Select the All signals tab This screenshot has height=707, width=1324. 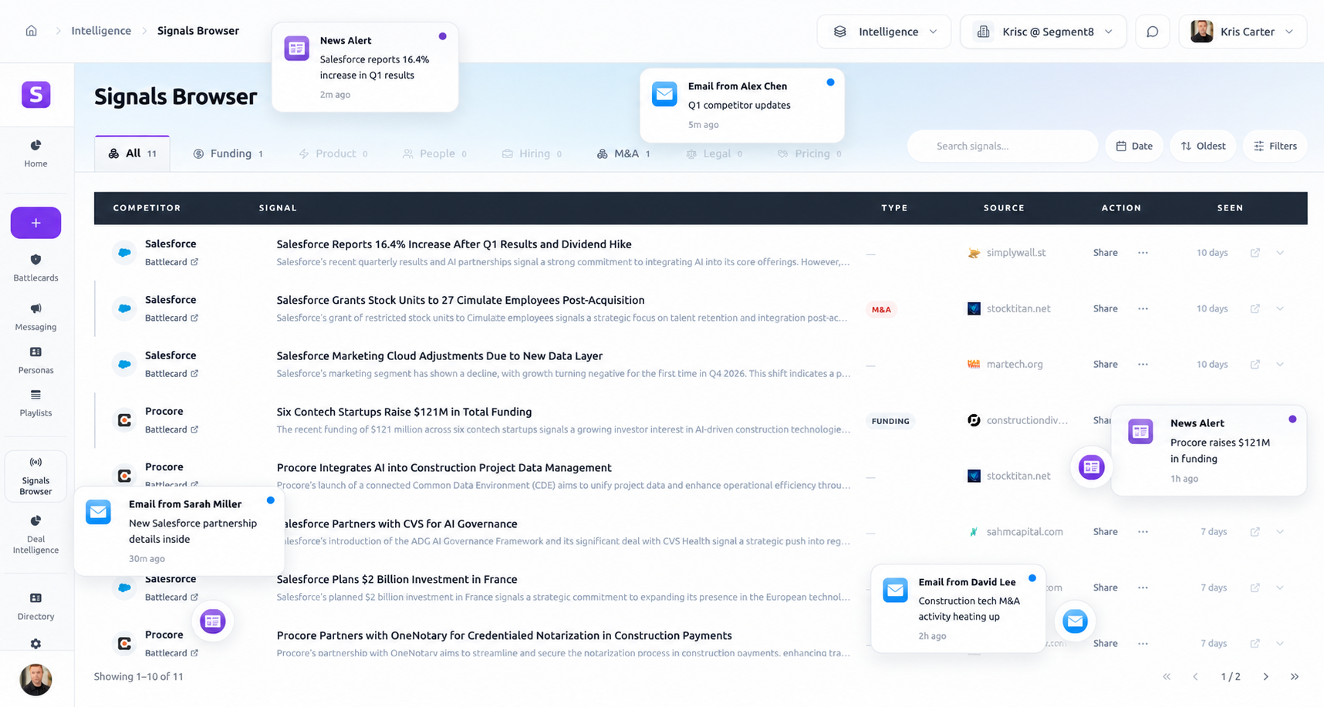tap(132, 153)
